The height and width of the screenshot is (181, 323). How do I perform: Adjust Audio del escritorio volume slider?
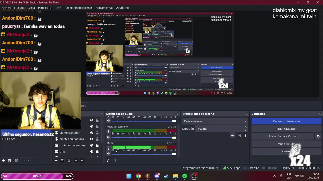pos(174,138)
